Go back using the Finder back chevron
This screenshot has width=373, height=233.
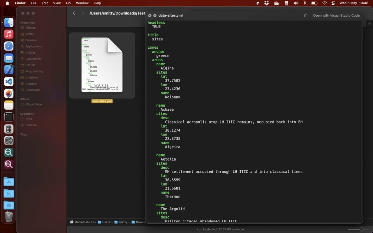[x=74, y=13]
